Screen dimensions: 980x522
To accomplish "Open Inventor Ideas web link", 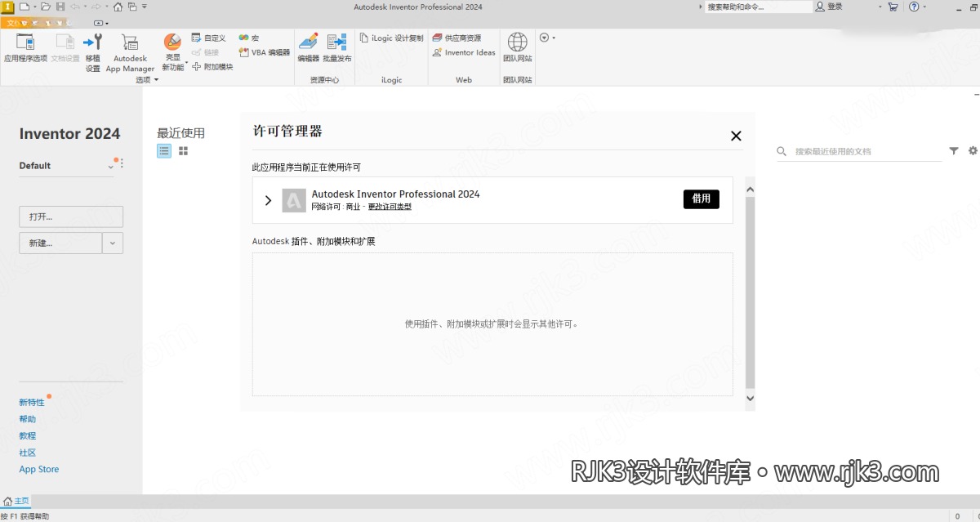I will click(x=464, y=52).
